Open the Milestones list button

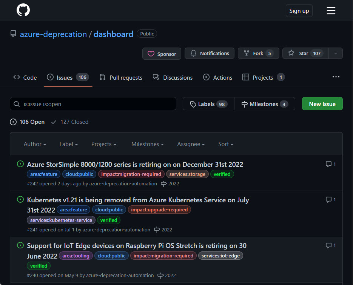coord(265,104)
